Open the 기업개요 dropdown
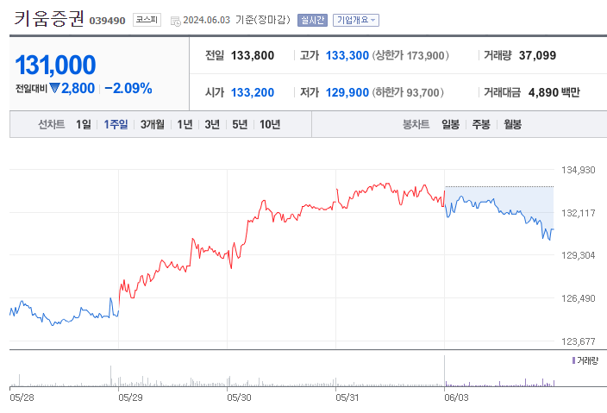This screenshot has height=413, width=607. pos(356,20)
